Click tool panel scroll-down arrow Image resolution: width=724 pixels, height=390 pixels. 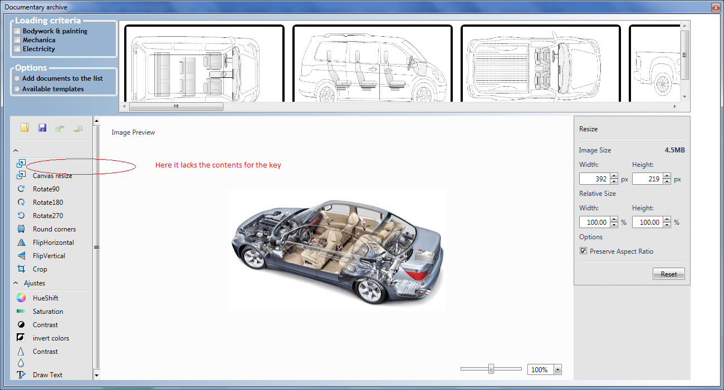96,376
